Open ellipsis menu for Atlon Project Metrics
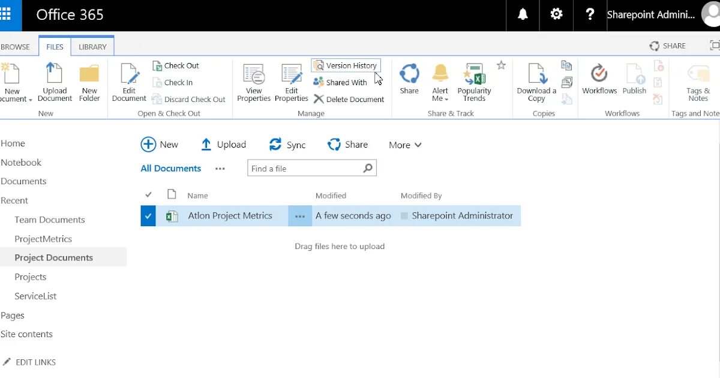The height and width of the screenshot is (378, 720). (x=300, y=216)
